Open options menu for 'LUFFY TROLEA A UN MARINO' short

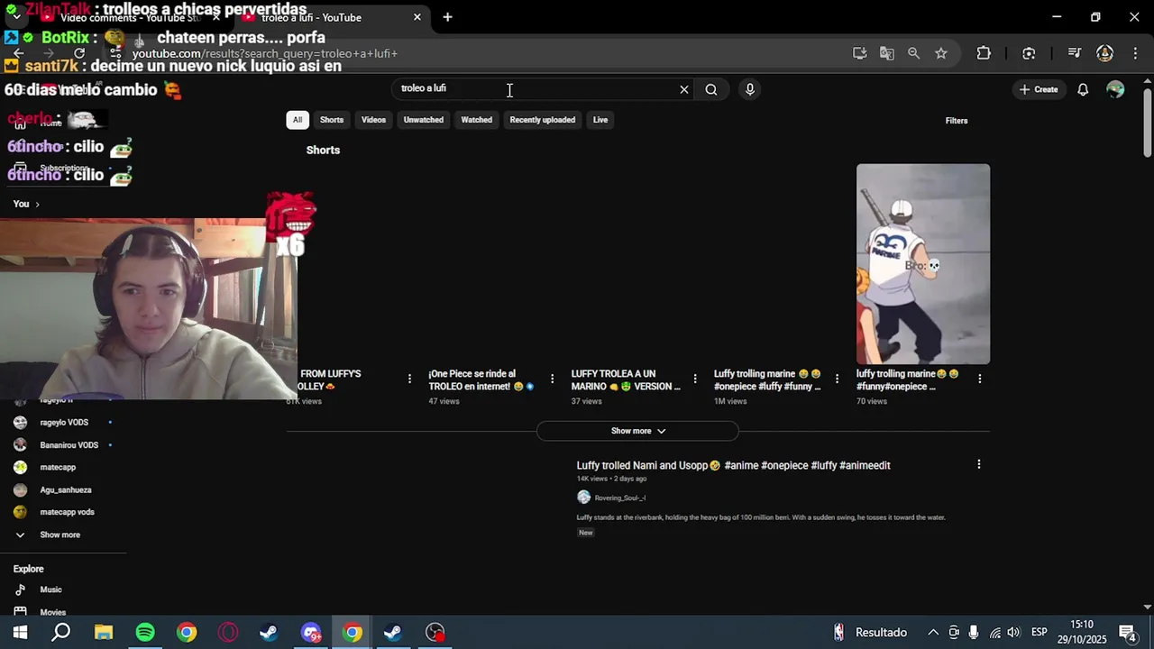[x=694, y=379]
